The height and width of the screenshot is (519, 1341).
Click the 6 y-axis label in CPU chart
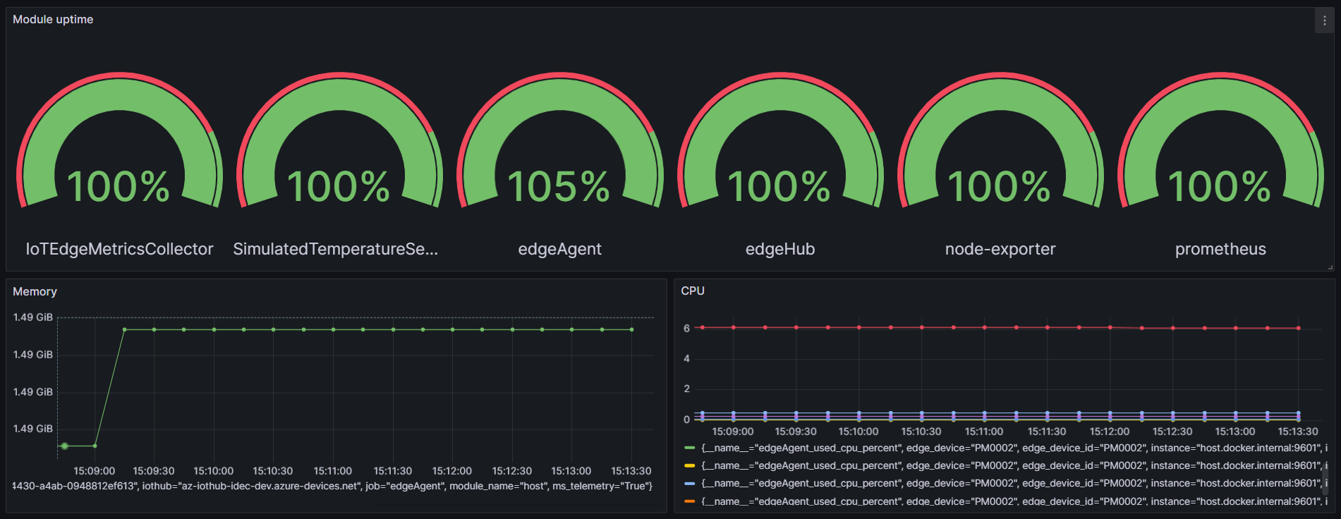pyautogui.click(x=686, y=328)
